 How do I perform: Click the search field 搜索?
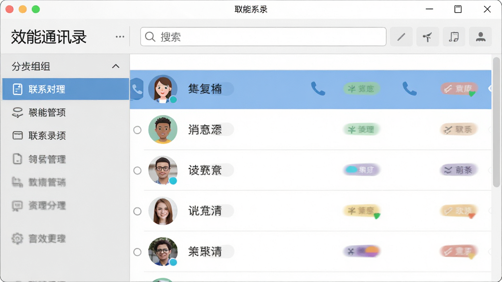tap(263, 37)
